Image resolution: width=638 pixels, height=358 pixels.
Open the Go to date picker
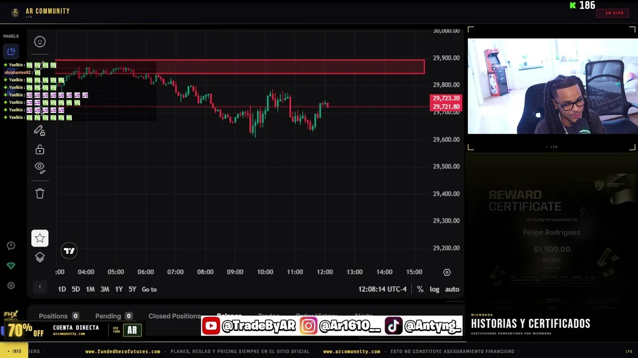[x=149, y=289]
